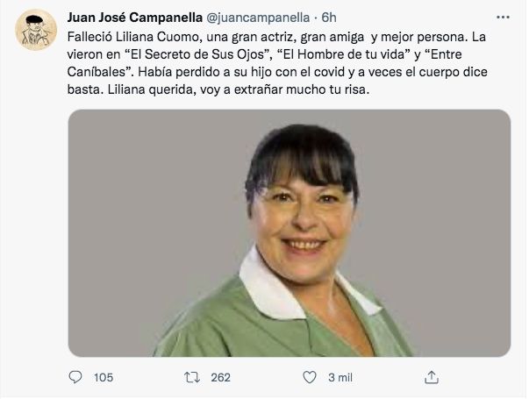Click the reply speech bubble icon

coord(75,377)
